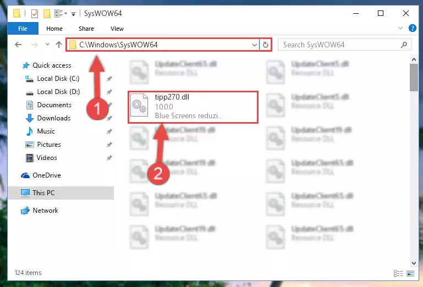Viewport: 423px width, 287px height.
Task: Click the pin icon beside Local Disk (D:)
Action: (x=109, y=92)
